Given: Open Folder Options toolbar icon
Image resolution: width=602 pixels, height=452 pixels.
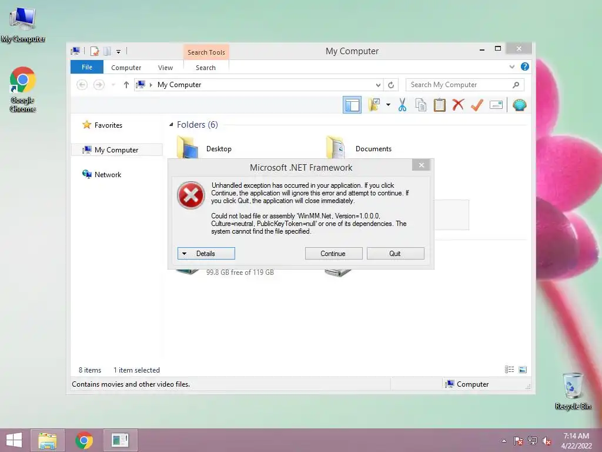Looking at the screenshot, I should tap(374, 105).
